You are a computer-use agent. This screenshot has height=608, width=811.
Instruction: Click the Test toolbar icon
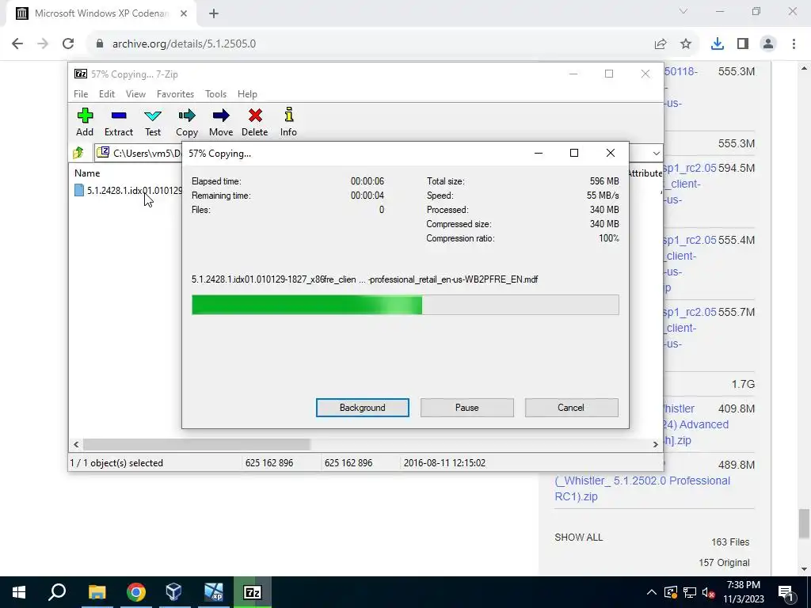coord(153,122)
